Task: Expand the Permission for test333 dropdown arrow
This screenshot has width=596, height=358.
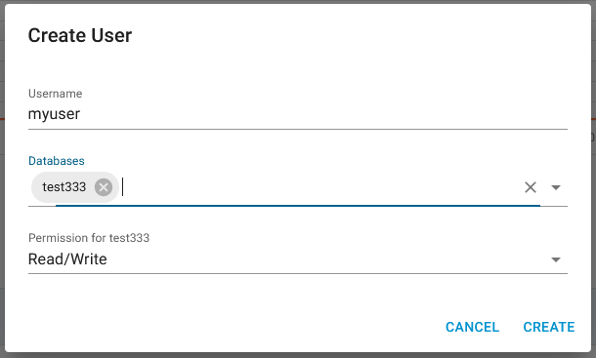Action: pyautogui.click(x=556, y=259)
